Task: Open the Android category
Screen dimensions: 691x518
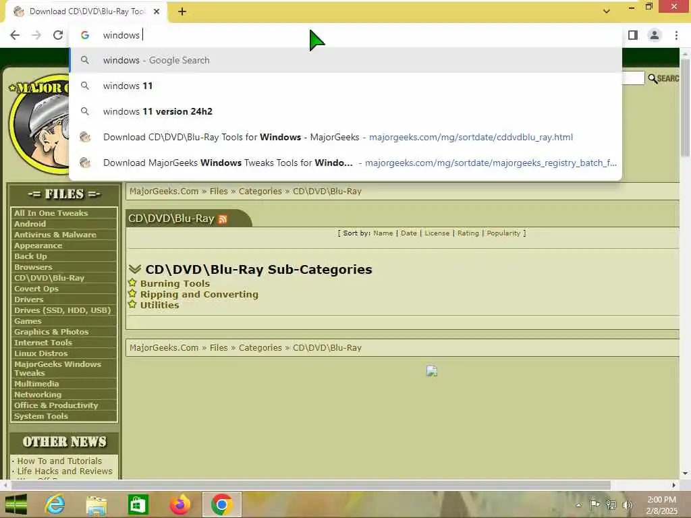Action: (30, 224)
